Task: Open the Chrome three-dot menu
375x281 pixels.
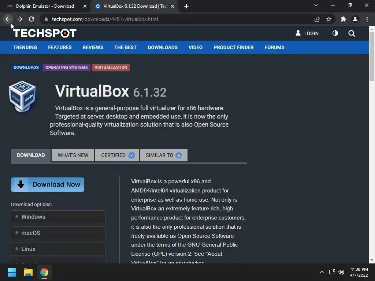Action: tap(367, 19)
